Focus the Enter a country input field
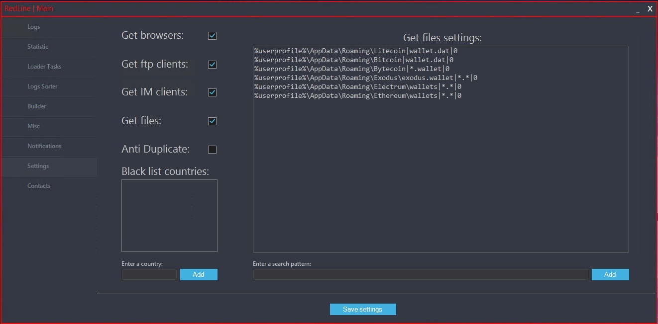 (x=149, y=274)
